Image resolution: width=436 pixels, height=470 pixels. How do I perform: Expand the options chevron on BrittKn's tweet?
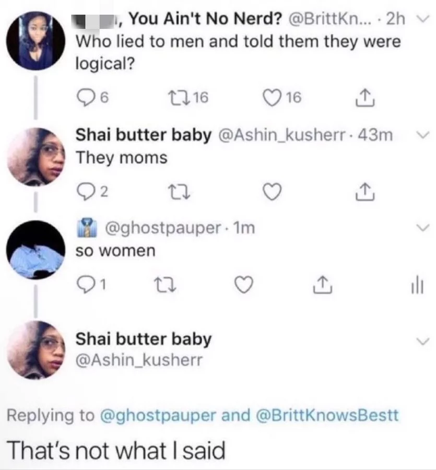(421, 19)
